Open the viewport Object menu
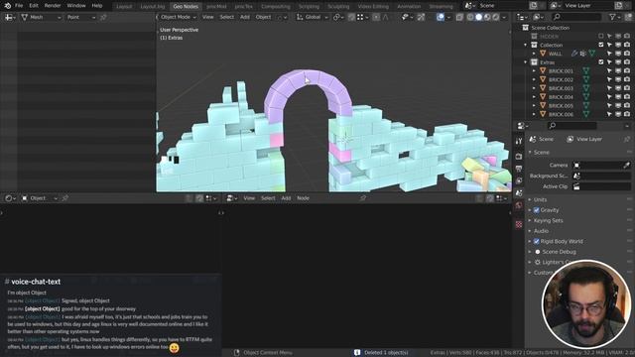 point(263,17)
